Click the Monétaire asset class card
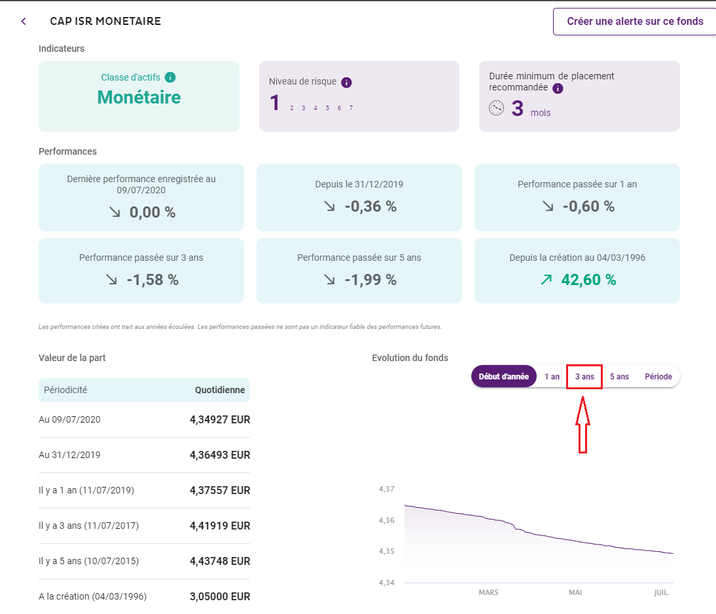 (x=139, y=97)
